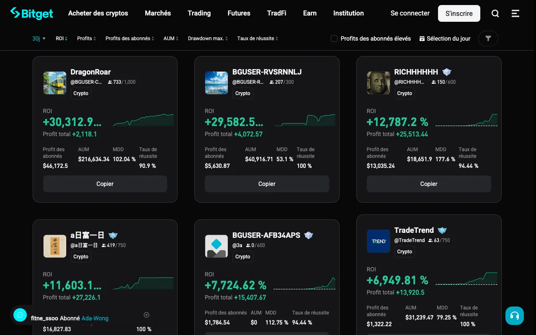Open the TradeTrend trader name
The image size is (536, 335).
(414, 230)
